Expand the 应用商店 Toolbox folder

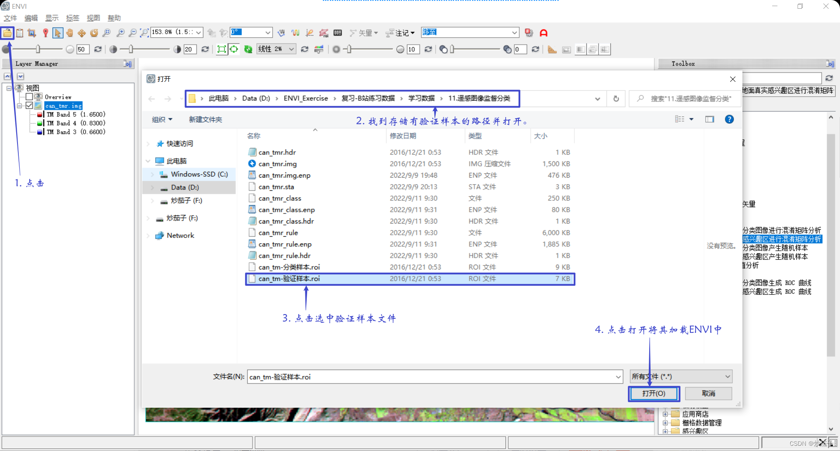pos(665,414)
